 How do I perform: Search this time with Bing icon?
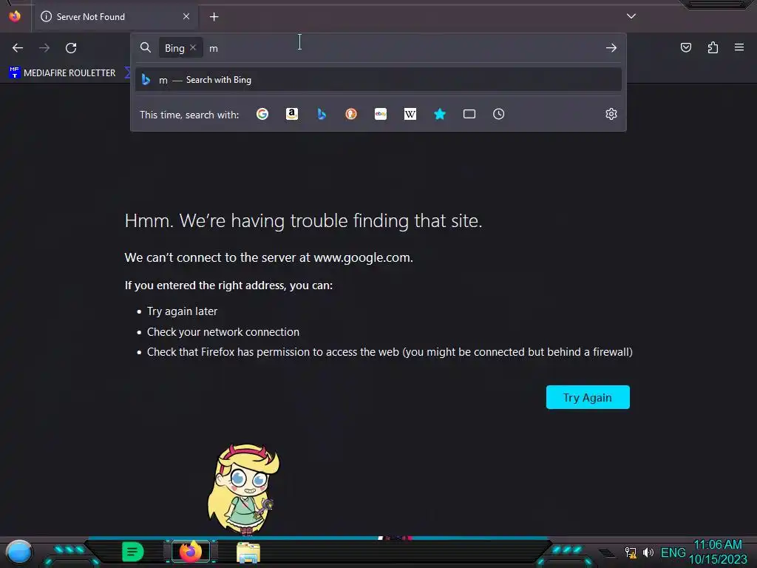point(322,114)
